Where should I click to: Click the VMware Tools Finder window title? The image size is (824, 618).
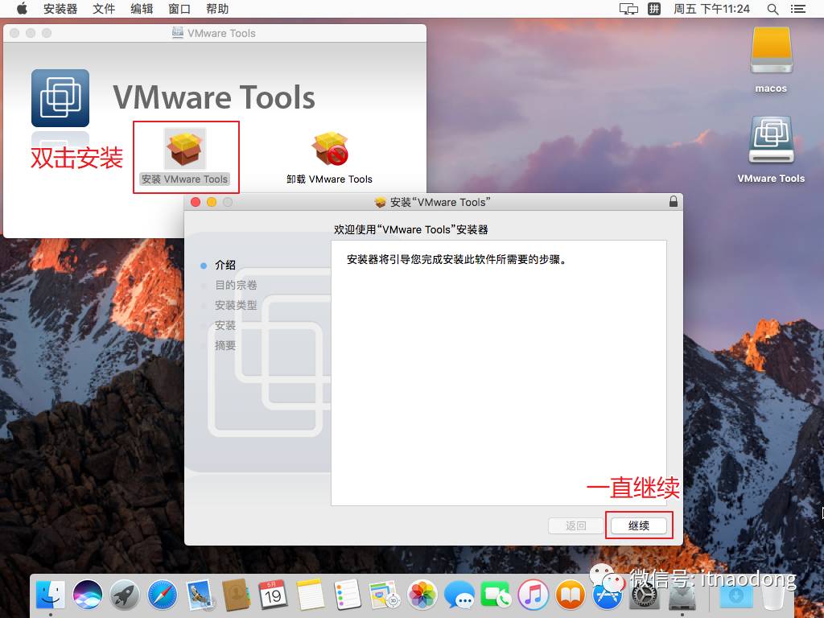(x=221, y=33)
